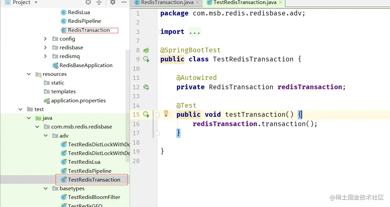Viewport: 390px width, 207px height.
Task: Click the @SpringBootTest annotation
Action: 191,50
